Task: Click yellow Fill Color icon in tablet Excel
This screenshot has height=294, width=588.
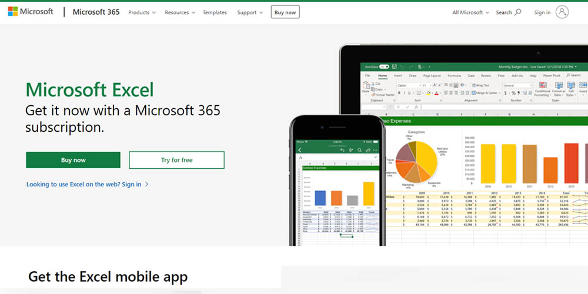Action: pos(428,93)
